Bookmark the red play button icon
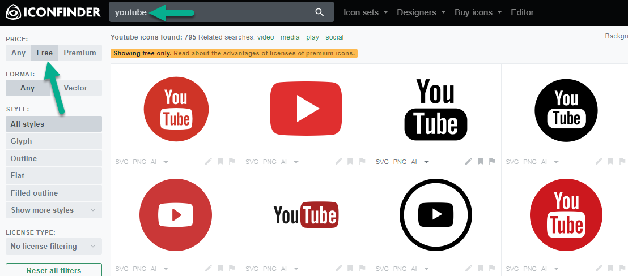 pyautogui.click(x=350, y=161)
